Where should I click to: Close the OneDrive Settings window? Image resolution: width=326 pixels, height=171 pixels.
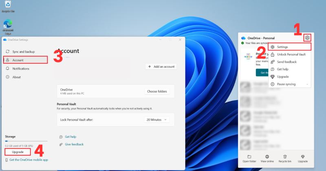tap(180, 39)
